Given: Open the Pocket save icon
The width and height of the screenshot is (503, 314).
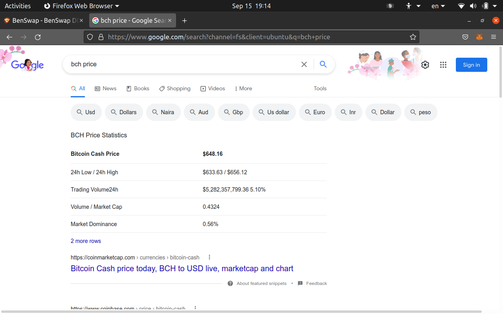Looking at the screenshot, I should (465, 37).
